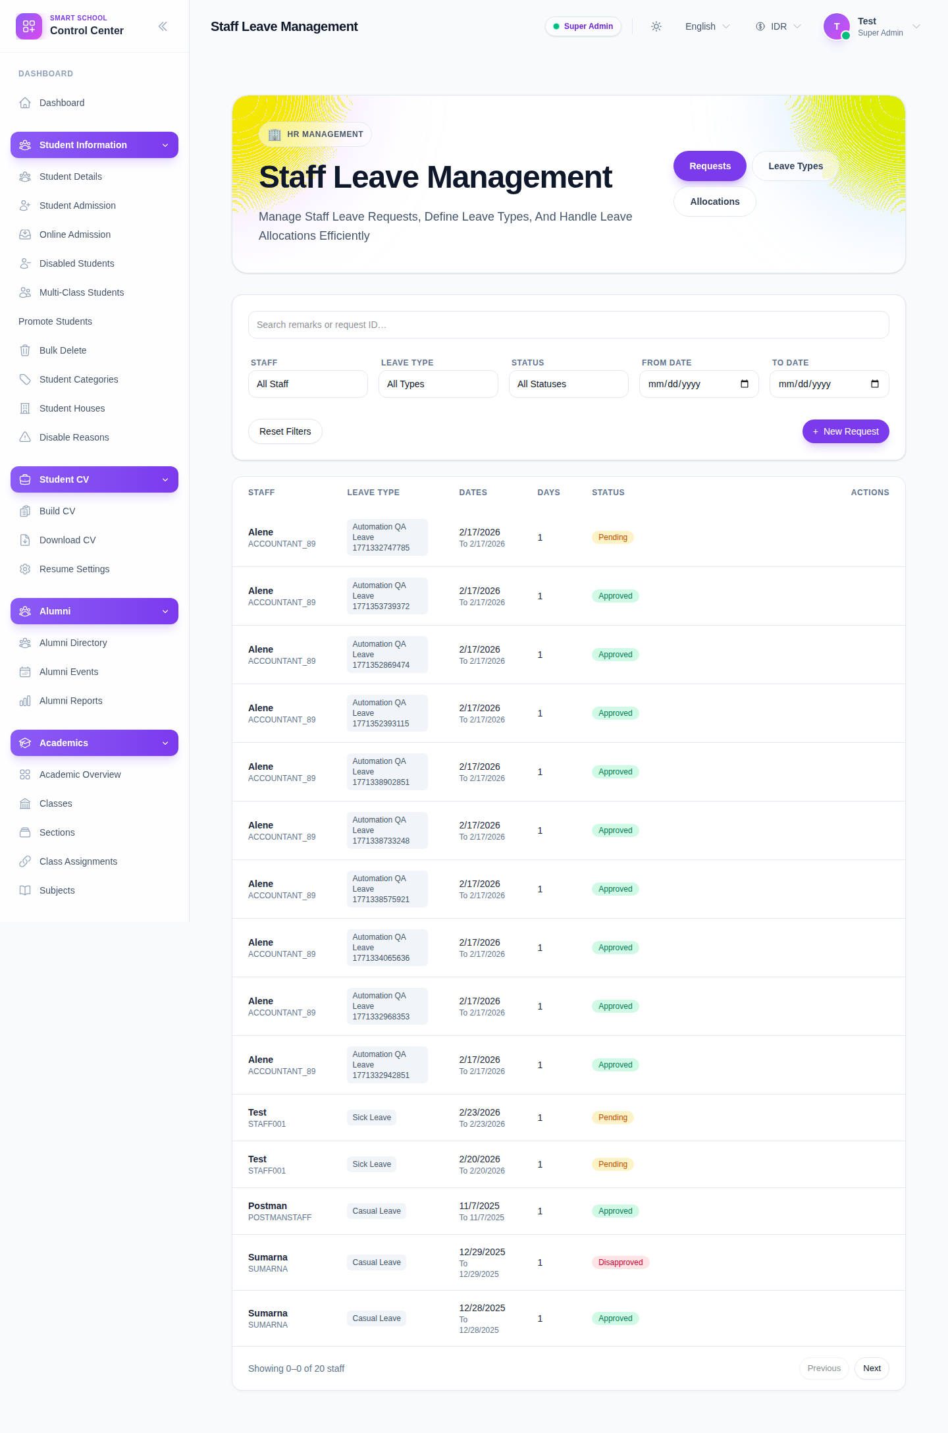The image size is (948, 1433).
Task: Click the Smart School logo icon
Action: (29, 26)
